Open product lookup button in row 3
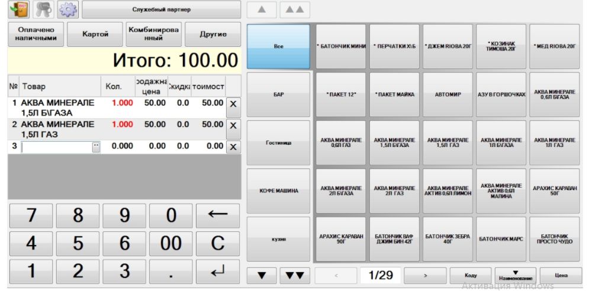 click(x=96, y=147)
